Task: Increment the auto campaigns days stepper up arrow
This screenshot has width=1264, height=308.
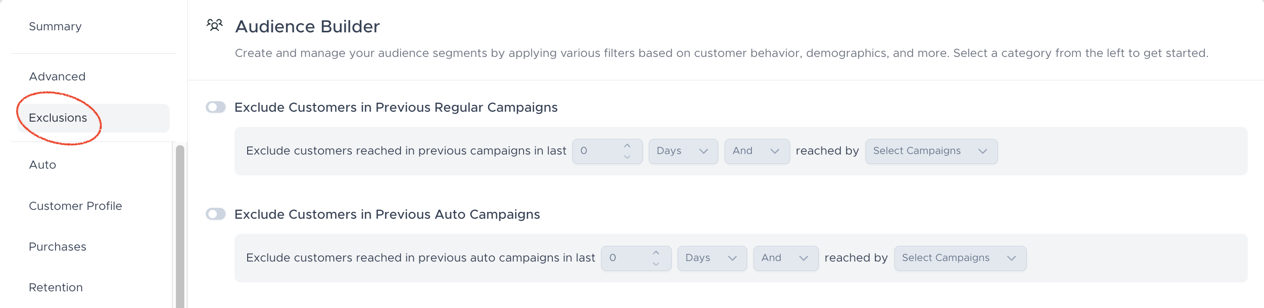Action: 656,253
